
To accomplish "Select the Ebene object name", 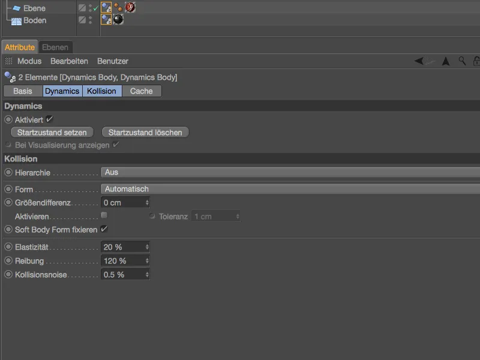I will pos(34,8).
